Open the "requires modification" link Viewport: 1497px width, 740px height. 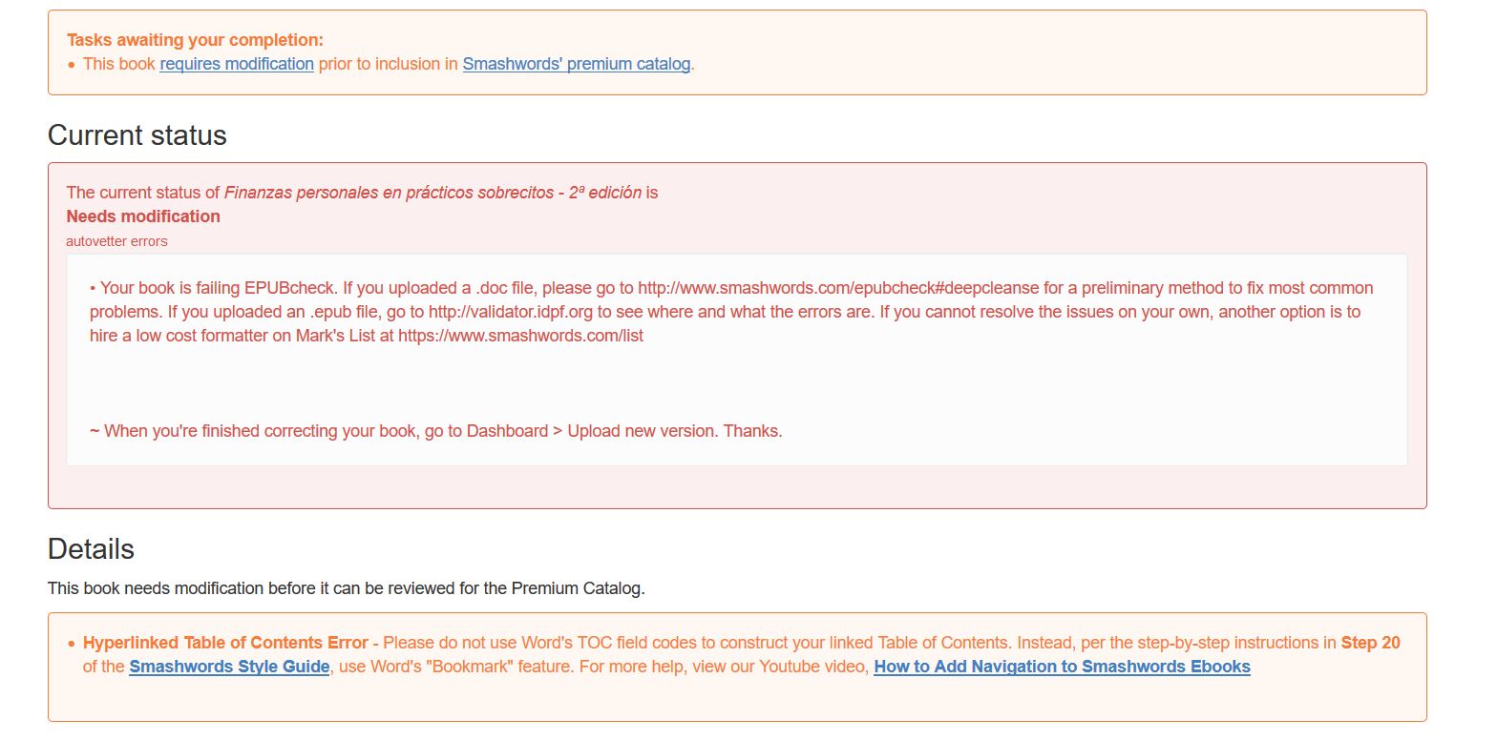pos(237,64)
